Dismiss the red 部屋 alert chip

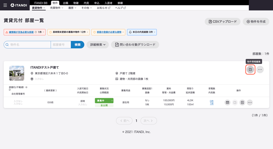coord(43,32)
